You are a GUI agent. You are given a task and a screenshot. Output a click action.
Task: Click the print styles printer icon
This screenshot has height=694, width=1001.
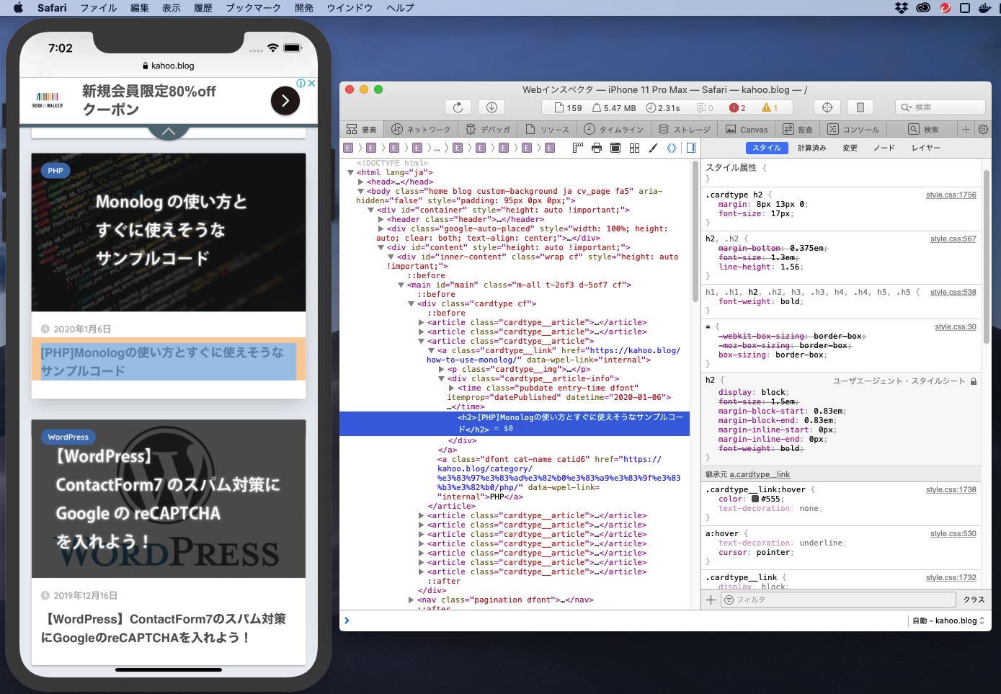click(597, 148)
